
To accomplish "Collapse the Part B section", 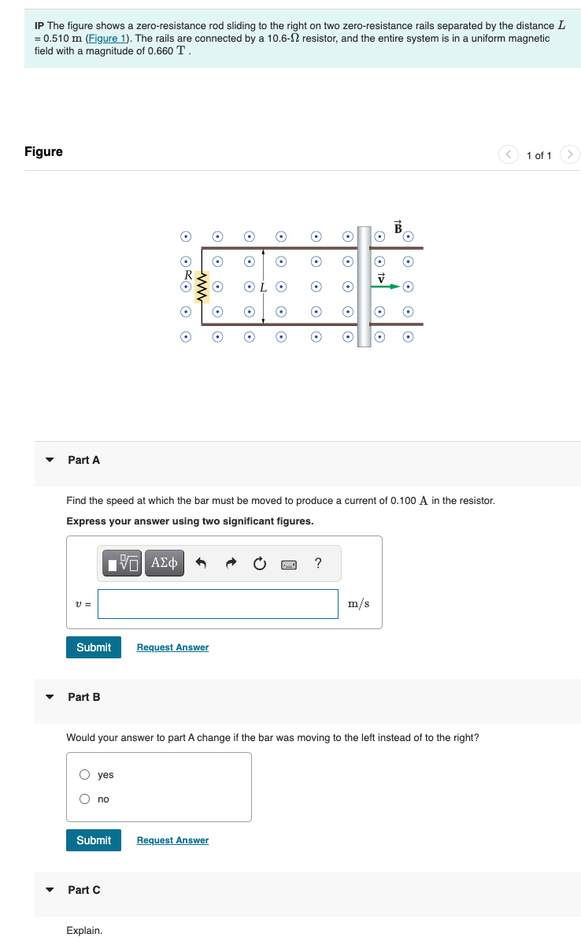I will point(50,696).
